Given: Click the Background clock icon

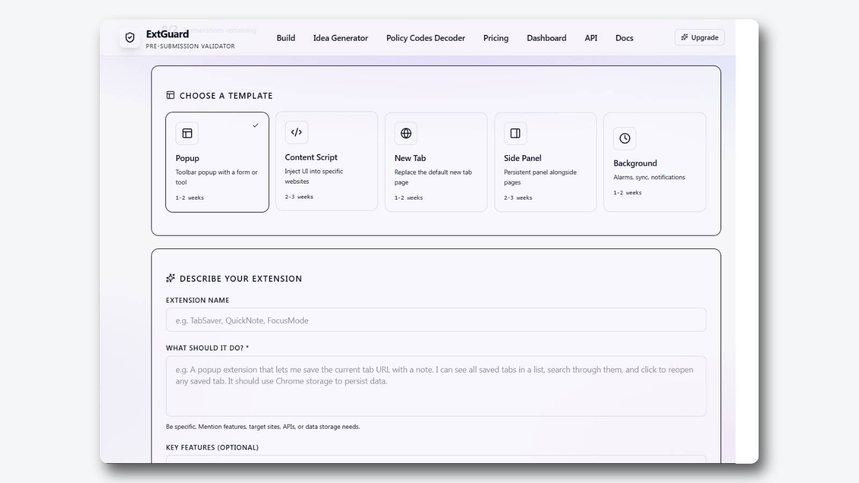Looking at the screenshot, I should (x=625, y=138).
